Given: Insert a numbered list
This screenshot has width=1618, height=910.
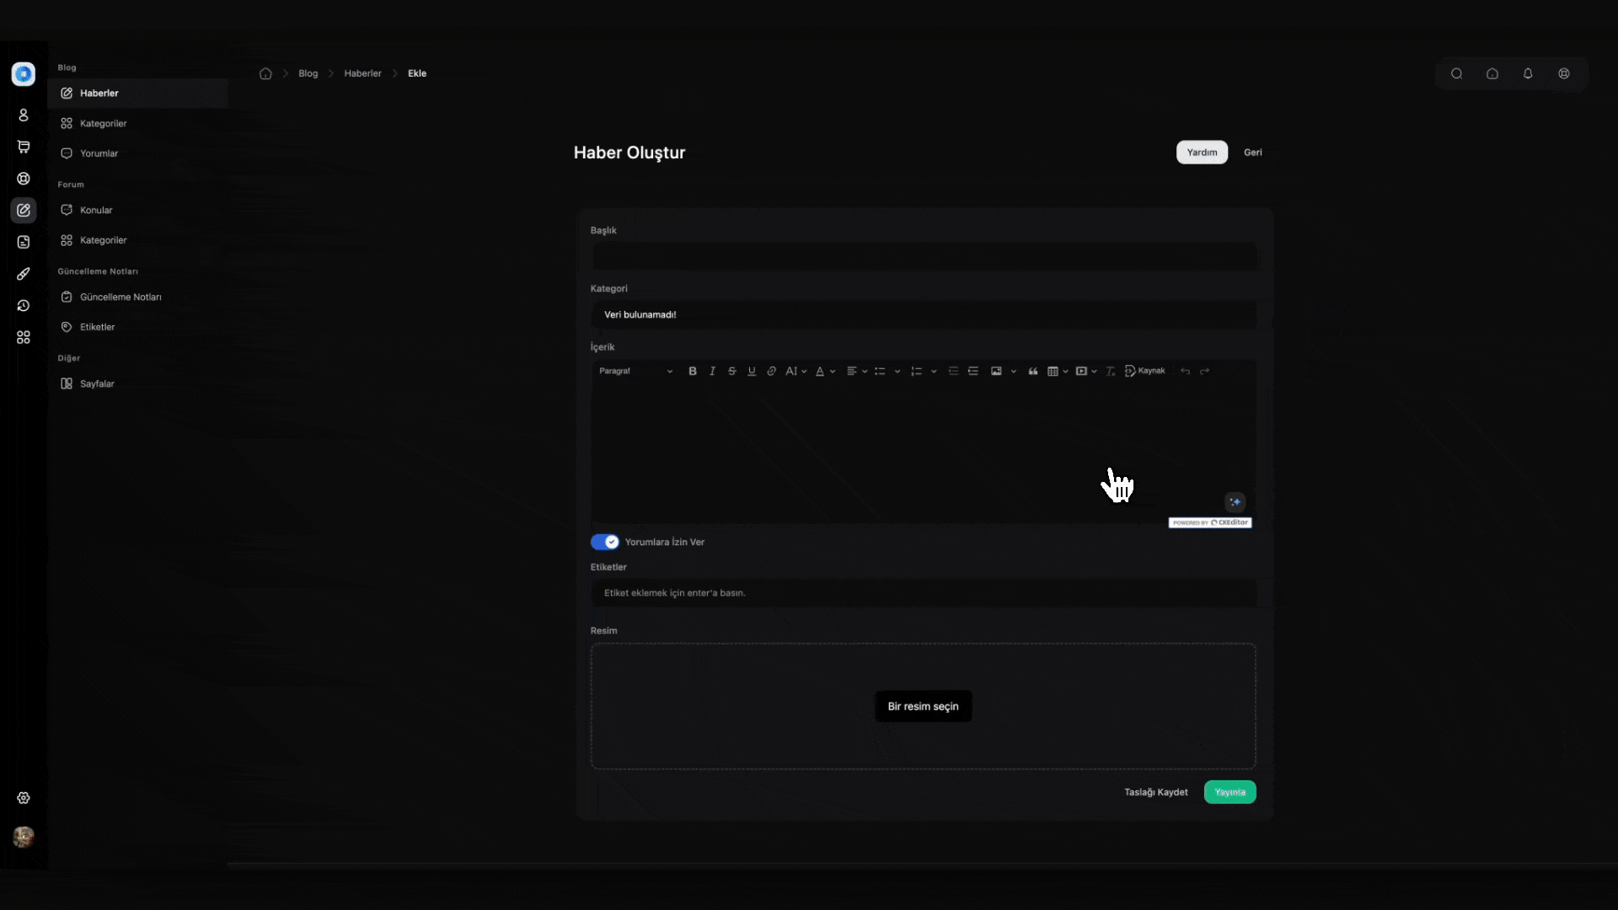Looking at the screenshot, I should pyautogui.click(x=916, y=371).
